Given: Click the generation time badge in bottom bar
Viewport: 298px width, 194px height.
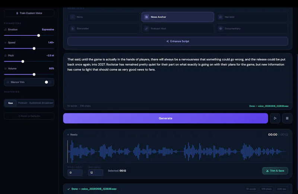Looking at the screenshot, I should coord(282,189).
